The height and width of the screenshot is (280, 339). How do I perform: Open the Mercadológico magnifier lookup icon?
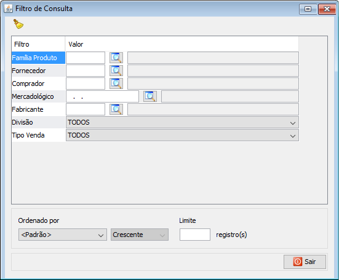click(150, 96)
